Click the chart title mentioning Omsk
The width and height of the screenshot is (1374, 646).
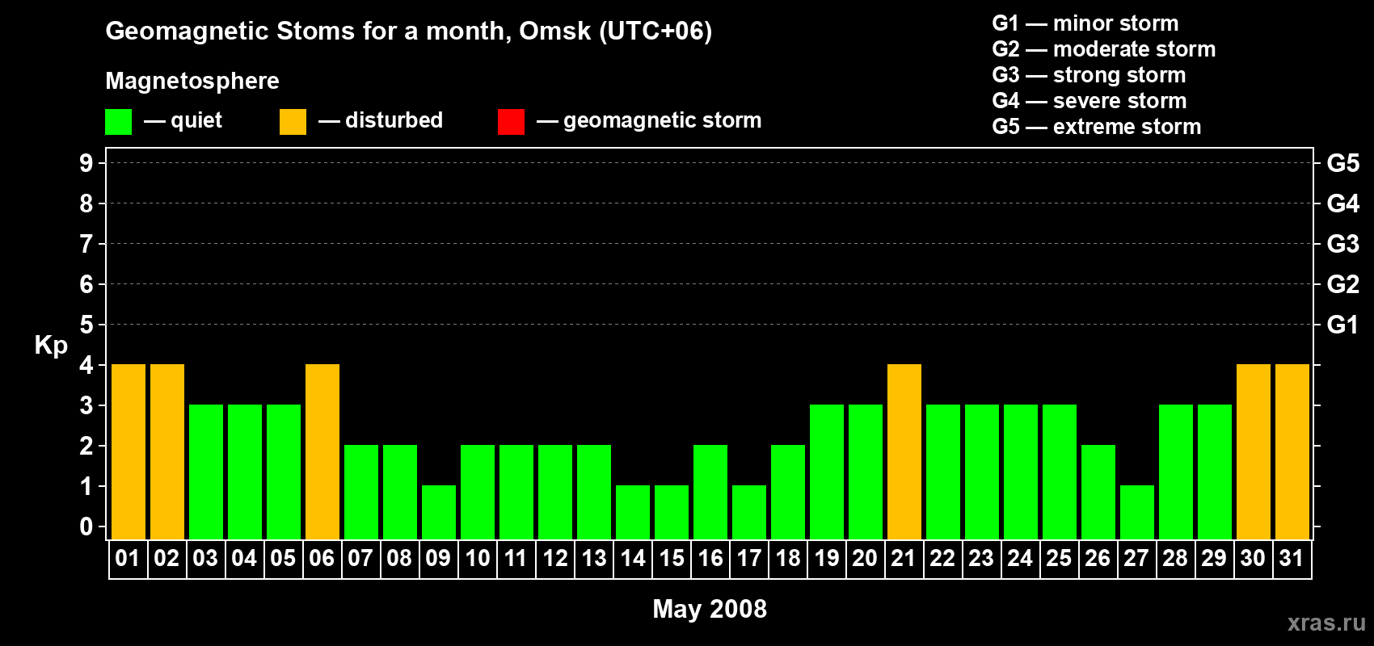pos(409,31)
